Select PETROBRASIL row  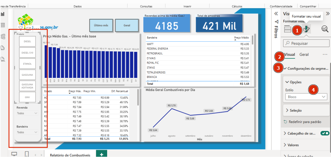(x=198, y=53)
